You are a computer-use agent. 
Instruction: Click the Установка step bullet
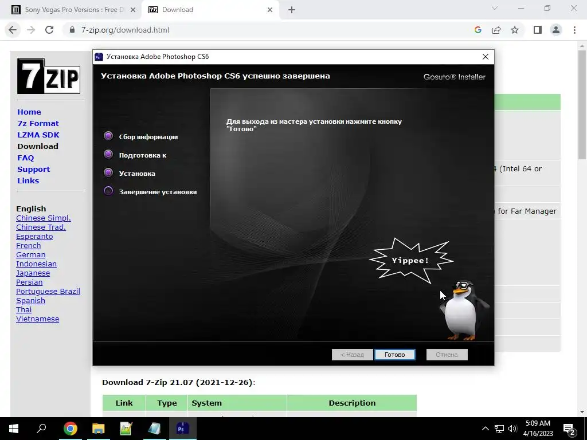tap(108, 172)
